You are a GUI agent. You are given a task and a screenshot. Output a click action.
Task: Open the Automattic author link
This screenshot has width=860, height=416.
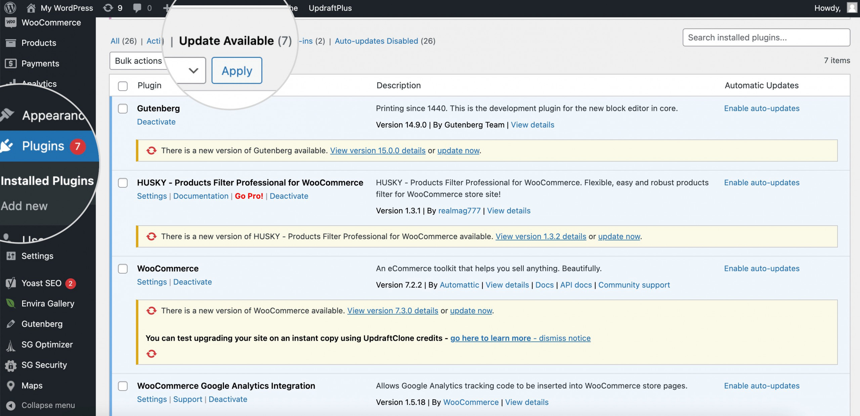pos(459,285)
